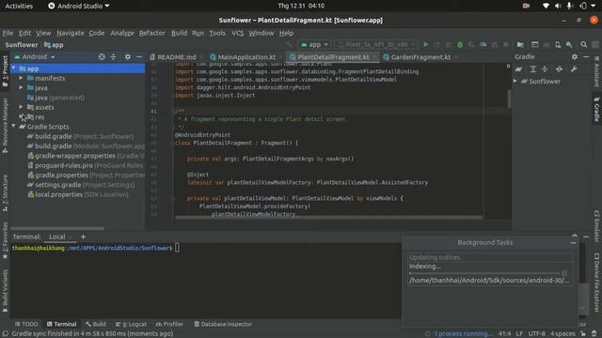Open the Pixel device selector dropdown
Screen dimensions: 602x338
pyautogui.click(x=376, y=45)
